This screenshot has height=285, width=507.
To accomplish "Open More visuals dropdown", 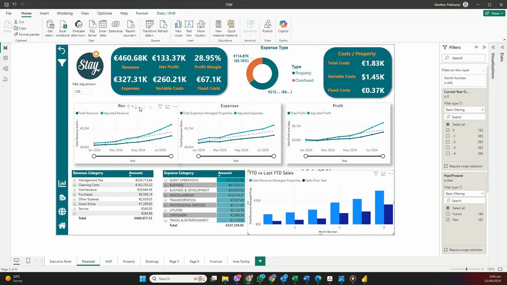I will tap(201, 28).
